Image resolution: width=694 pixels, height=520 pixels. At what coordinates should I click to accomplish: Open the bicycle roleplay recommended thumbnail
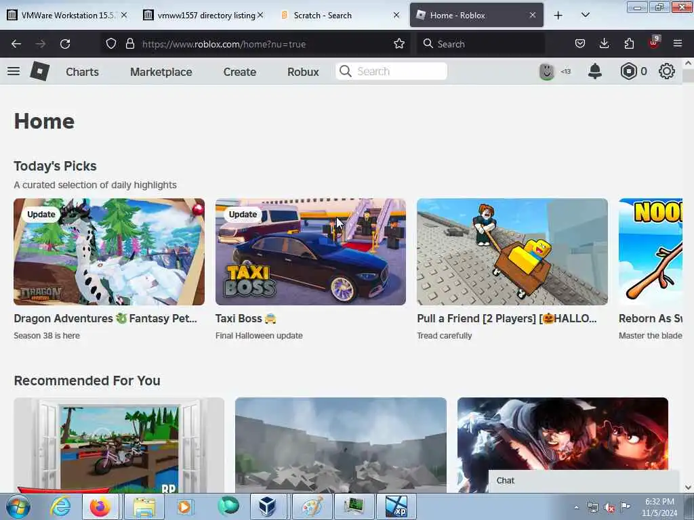[119, 446]
